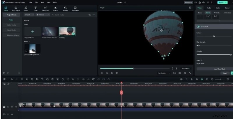The height and width of the screenshot is (119, 233).
Task: Click the Import Media tile
Action: [x=33, y=32]
